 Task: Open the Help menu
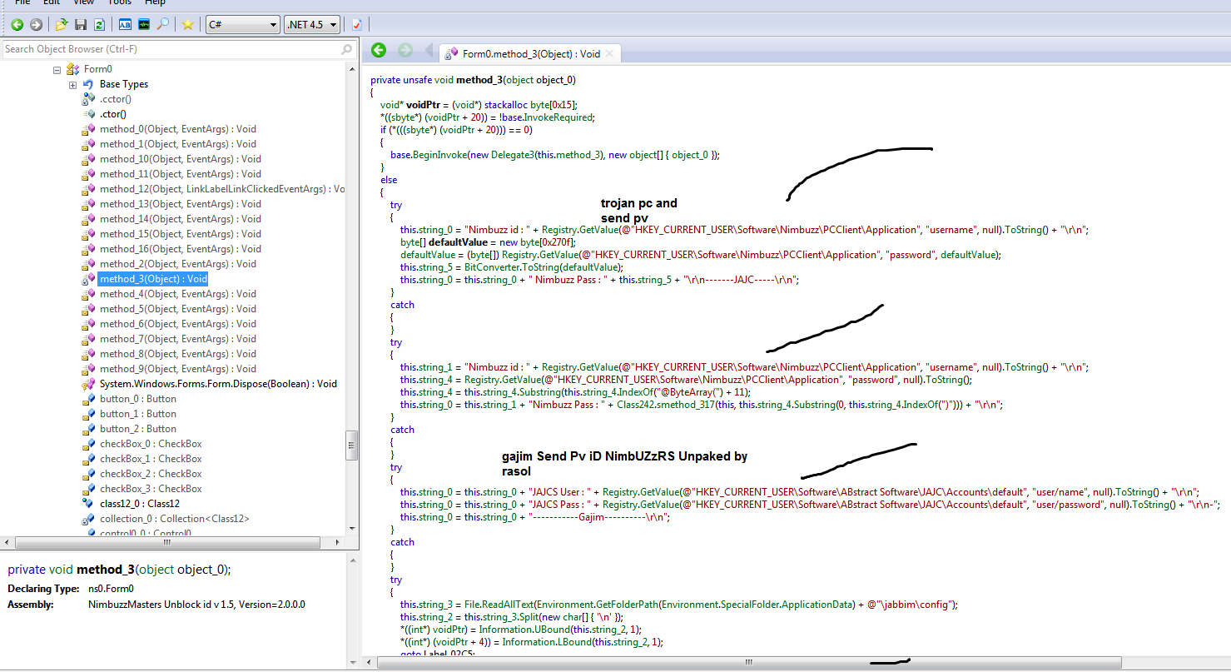point(156,2)
